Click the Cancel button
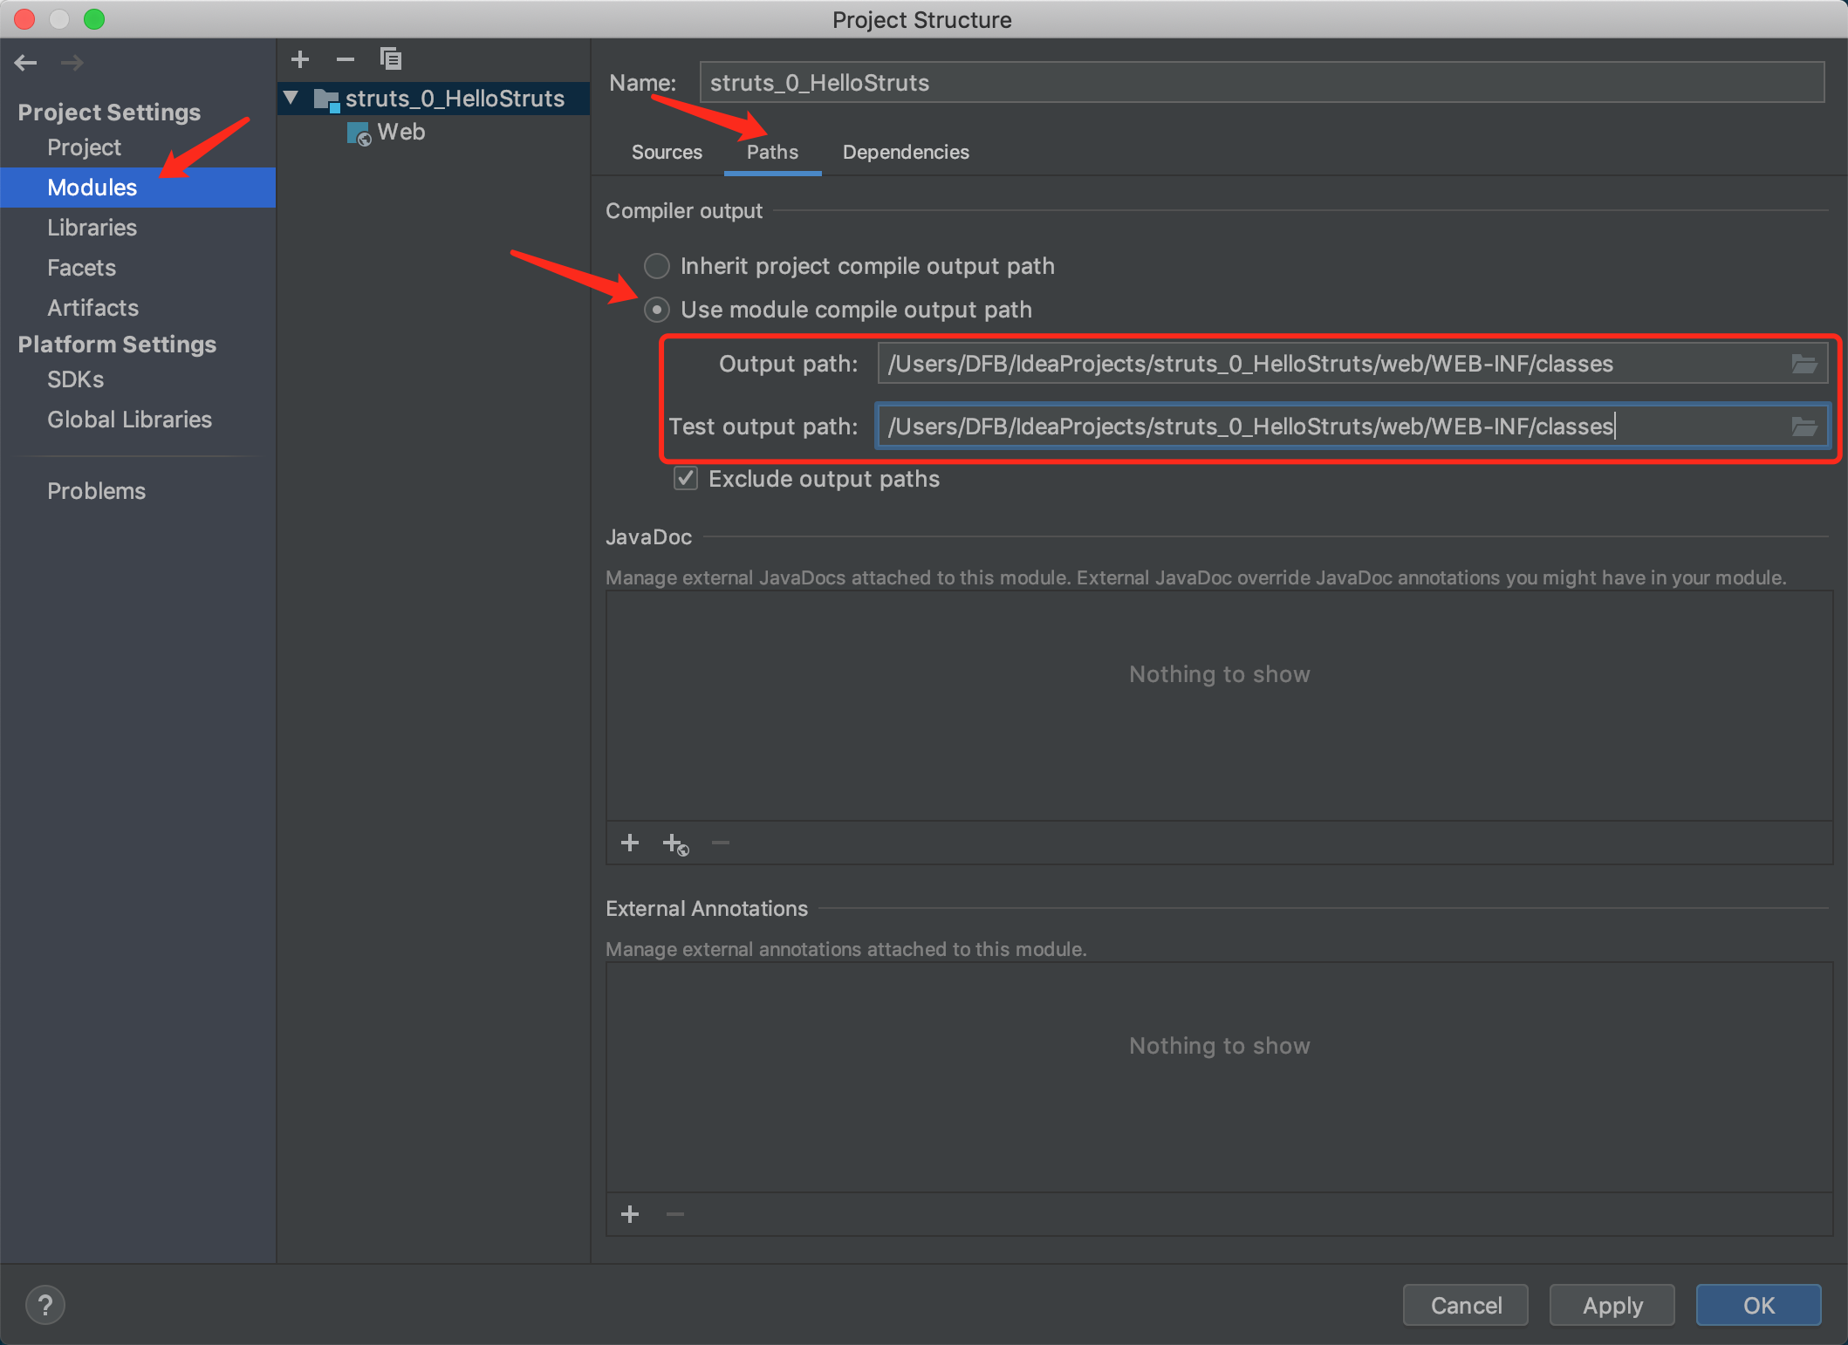Image resolution: width=1848 pixels, height=1345 pixels. (x=1465, y=1305)
